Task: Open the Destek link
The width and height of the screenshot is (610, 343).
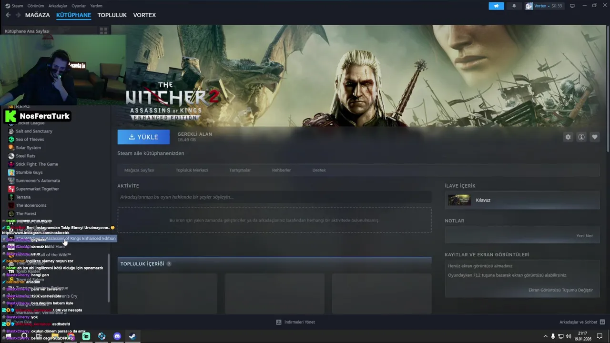Action: [319, 170]
